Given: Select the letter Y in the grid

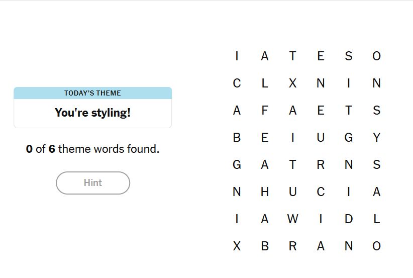Looking at the screenshot, I should 377,138.
